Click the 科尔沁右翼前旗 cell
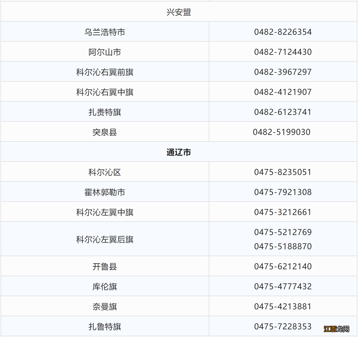The height and width of the screenshot is (337, 359). 105,72
